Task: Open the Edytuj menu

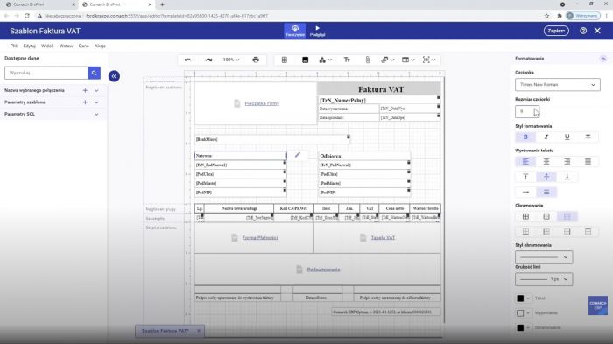Action: coord(29,46)
